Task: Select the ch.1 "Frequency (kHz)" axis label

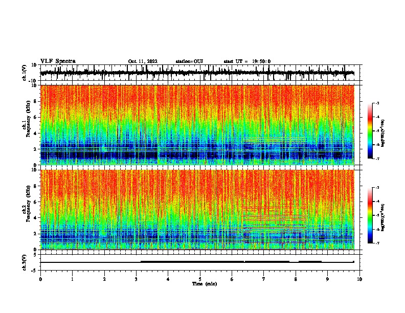Action: coord(29,119)
